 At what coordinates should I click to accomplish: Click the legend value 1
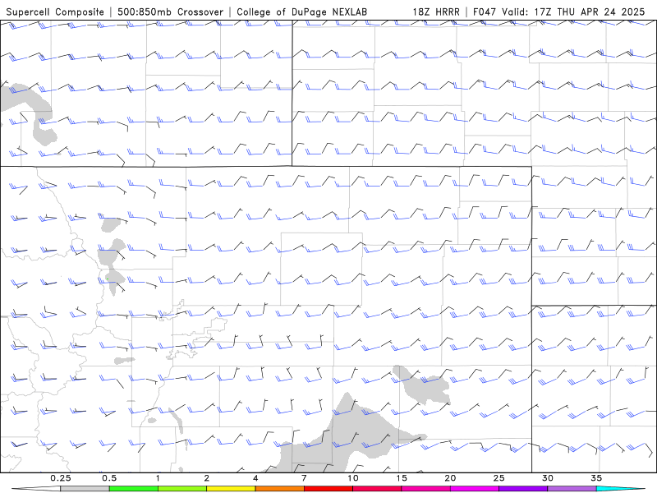[158, 478]
